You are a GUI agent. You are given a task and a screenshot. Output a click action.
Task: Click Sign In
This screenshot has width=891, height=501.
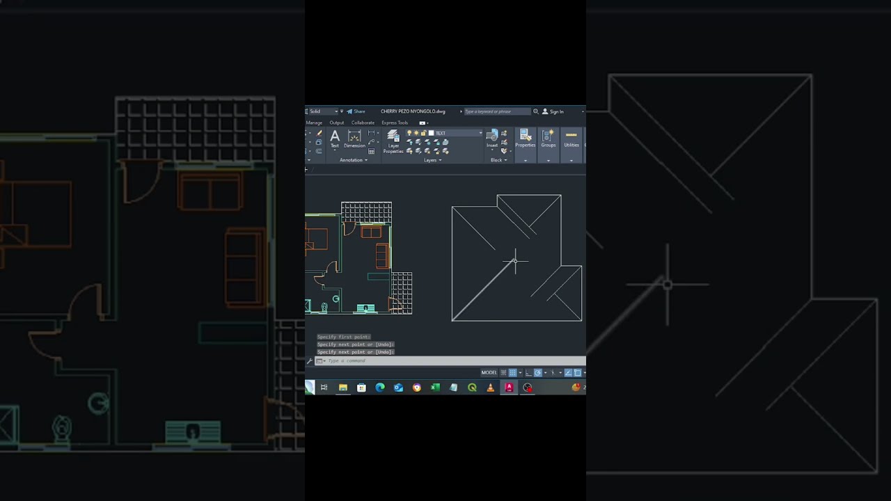click(553, 111)
